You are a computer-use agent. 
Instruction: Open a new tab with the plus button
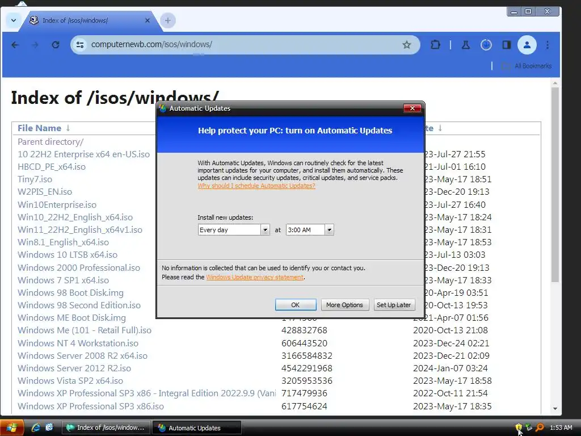tap(168, 20)
